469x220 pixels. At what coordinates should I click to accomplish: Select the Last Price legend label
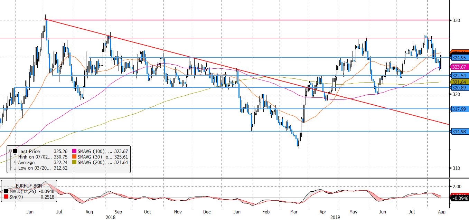pyautogui.click(x=29, y=151)
